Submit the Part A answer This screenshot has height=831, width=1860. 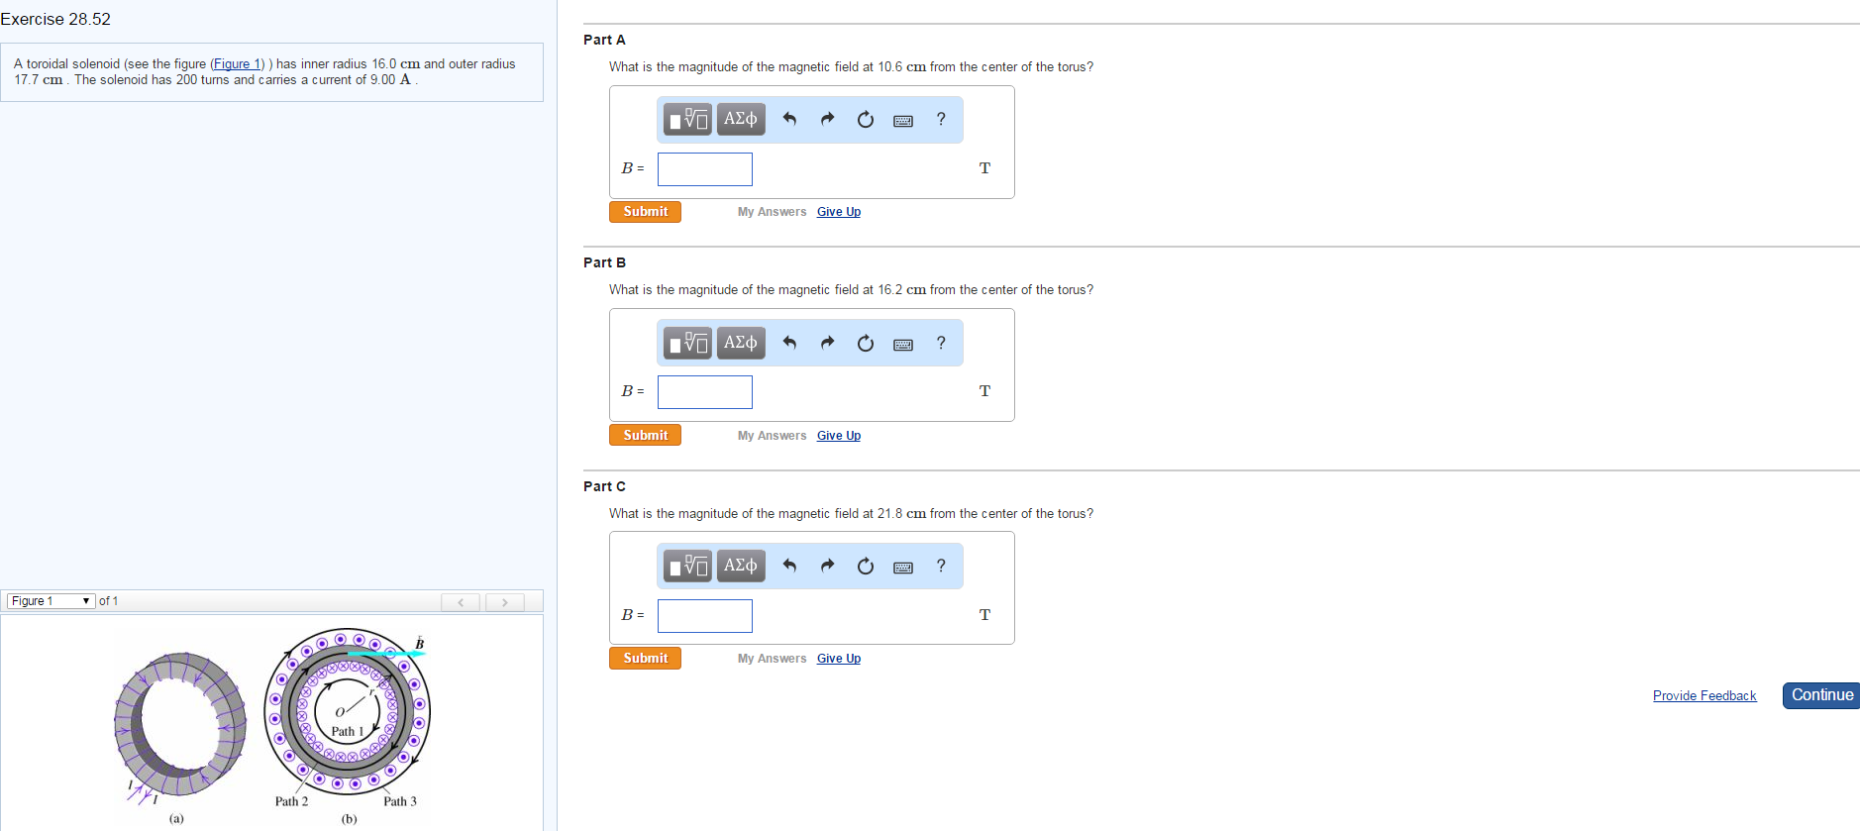click(645, 212)
